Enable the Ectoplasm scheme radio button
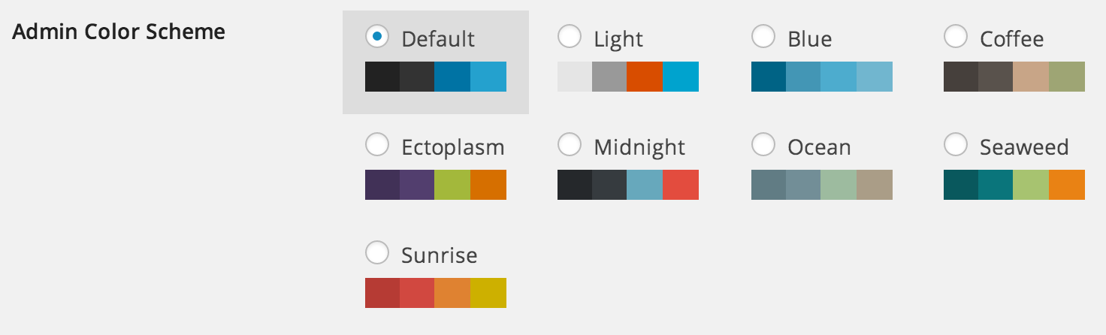Screen dimensions: 1106x335 coord(376,143)
